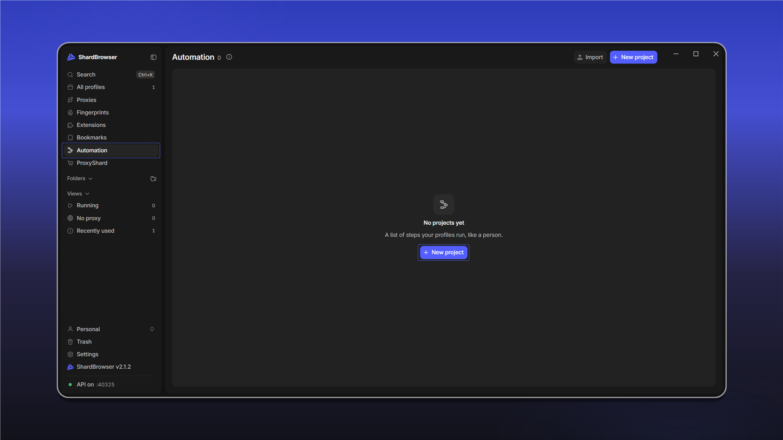Image resolution: width=783 pixels, height=440 pixels.
Task: Select the All profiles menu item
Action: (x=111, y=87)
